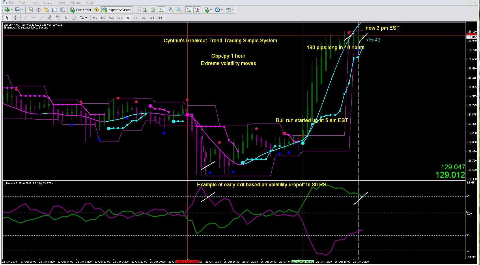Toggle the Expert Advisors button
Viewport: 480px width, 265px height.
pyautogui.click(x=117, y=10)
